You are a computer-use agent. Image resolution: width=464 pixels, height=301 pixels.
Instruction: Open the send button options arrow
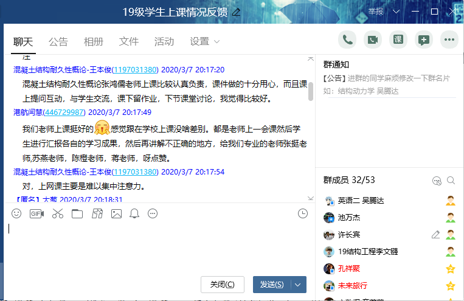(x=298, y=285)
